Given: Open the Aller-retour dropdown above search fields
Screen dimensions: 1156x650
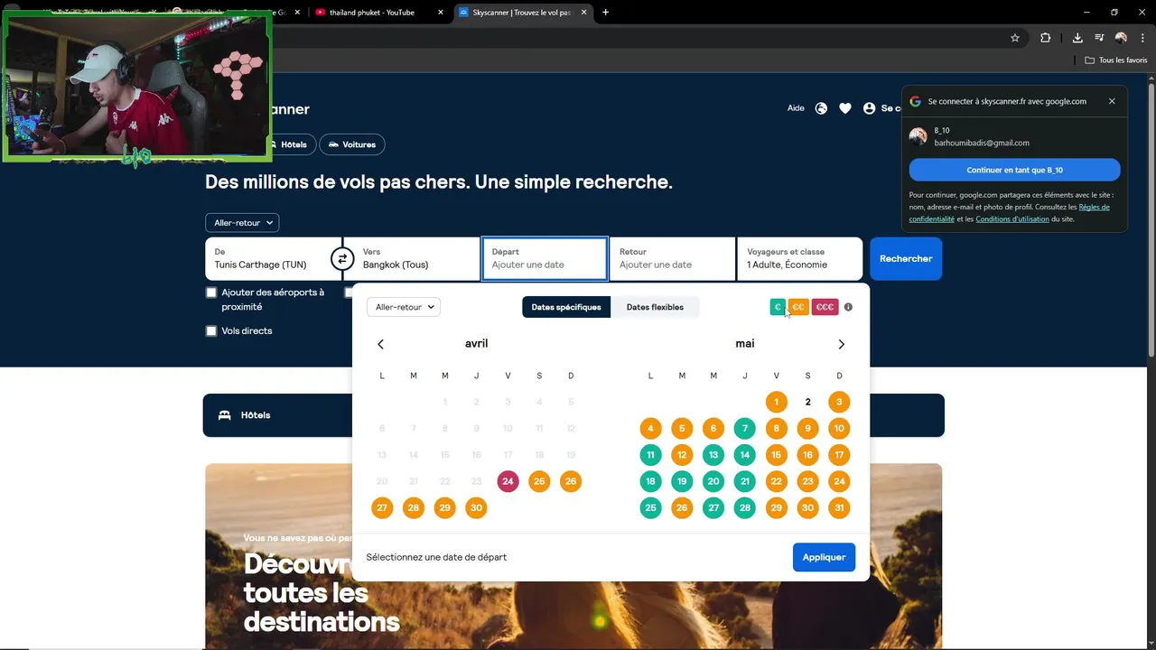Looking at the screenshot, I should pyautogui.click(x=242, y=222).
